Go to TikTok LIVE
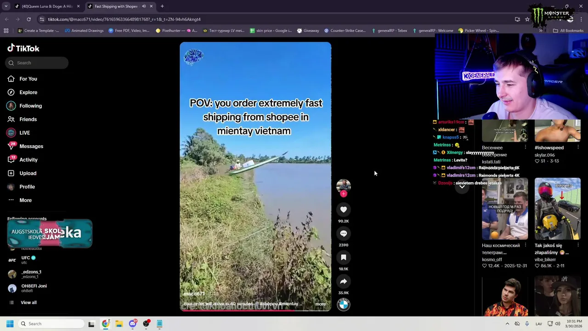The image size is (588, 331). coord(24,133)
